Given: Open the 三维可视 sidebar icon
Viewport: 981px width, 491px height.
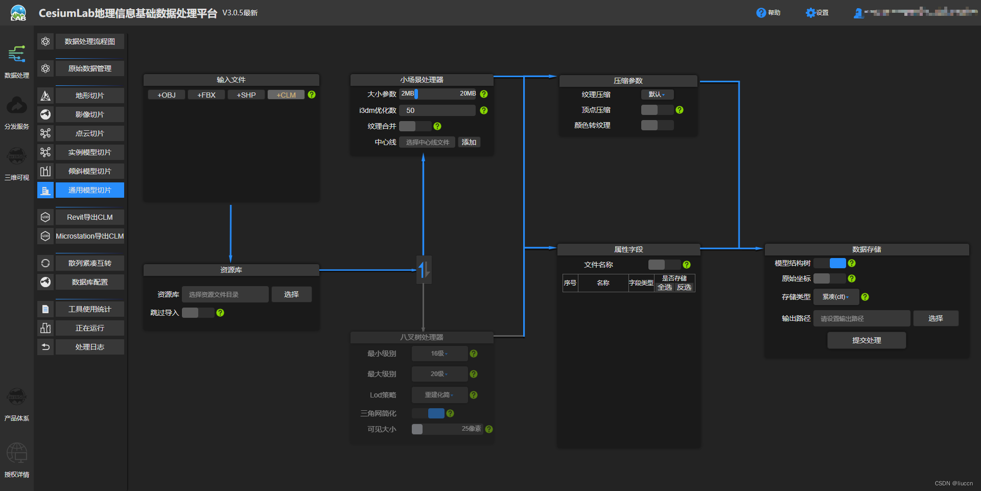Looking at the screenshot, I should click(x=17, y=156).
